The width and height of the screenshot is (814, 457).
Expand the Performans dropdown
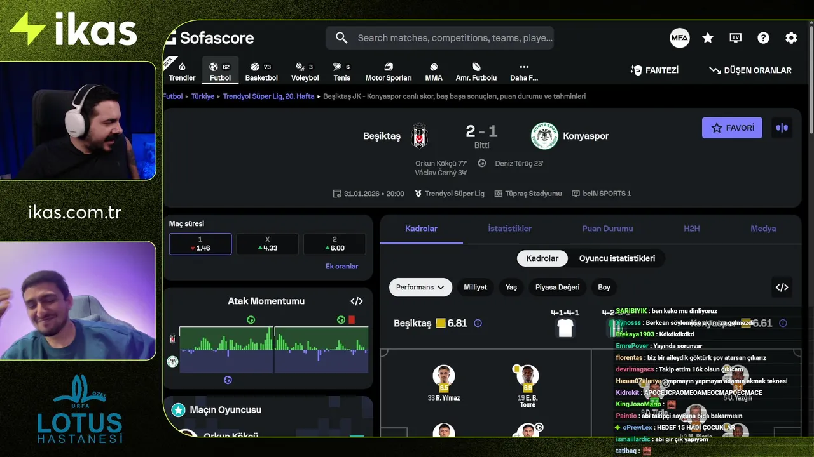(420, 288)
